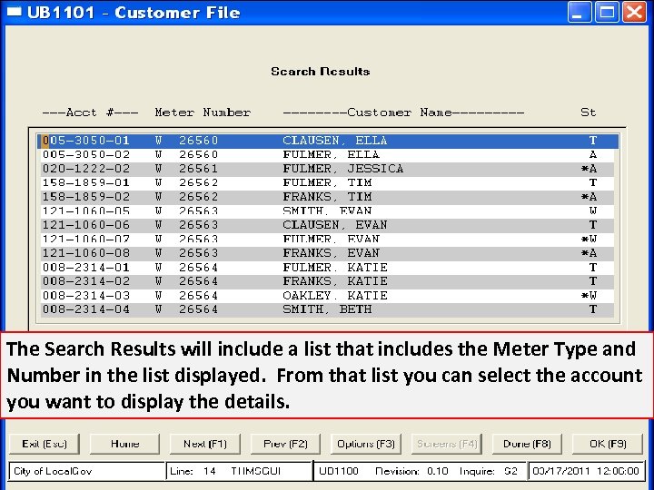Viewport: 654px width, 490px height.
Task: Click Prev (F2) button
Action: point(286,444)
